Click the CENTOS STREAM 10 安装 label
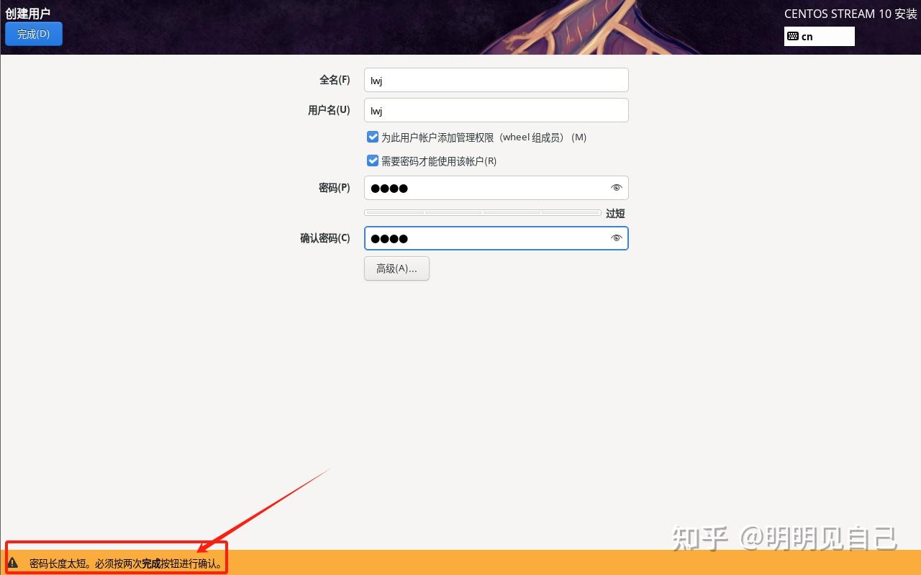Viewport: 921px width, 575px height. (x=850, y=14)
